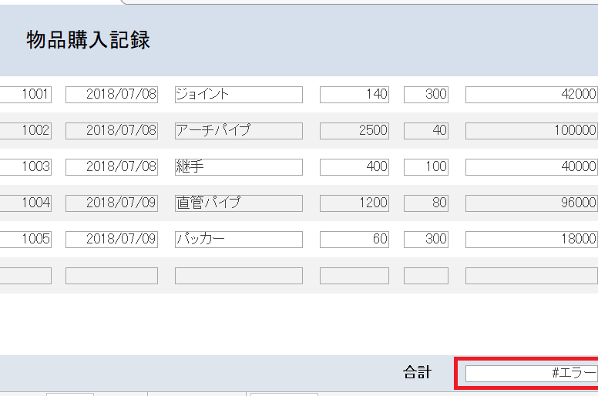Click the product name field パッカー

(238, 240)
